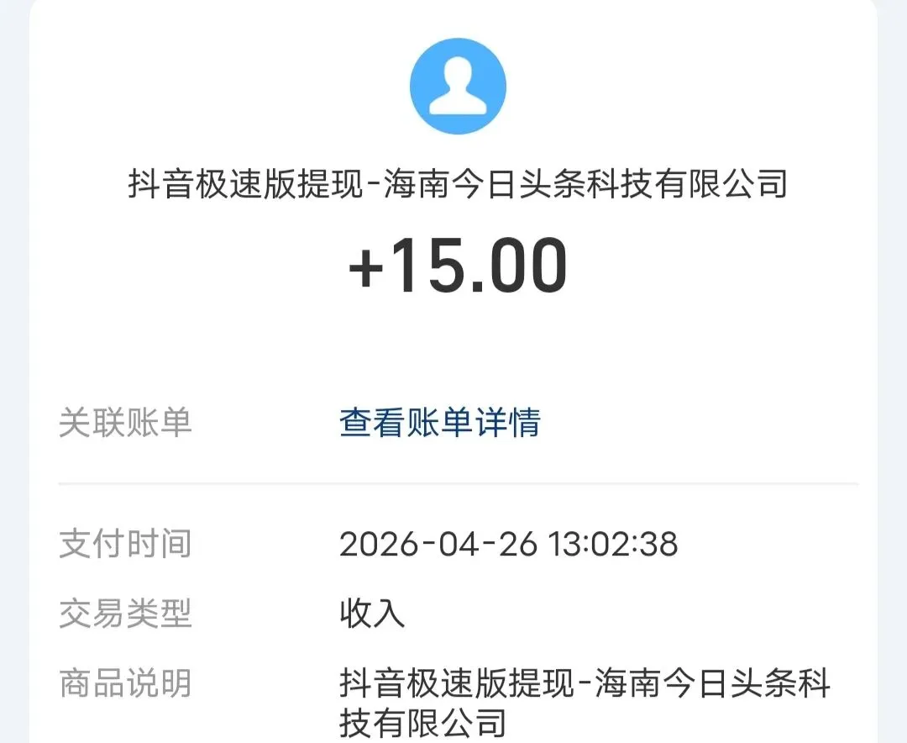Image resolution: width=907 pixels, height=743 pixels.
Task: Click the horizontal divider below 关联账单
Action: pyautogui.click(x=458, y=484)
